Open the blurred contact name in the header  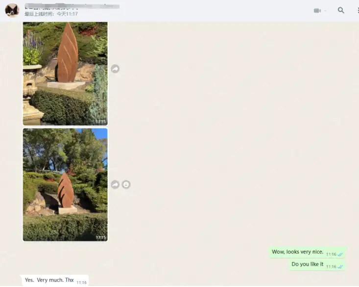tap(72, 6)
